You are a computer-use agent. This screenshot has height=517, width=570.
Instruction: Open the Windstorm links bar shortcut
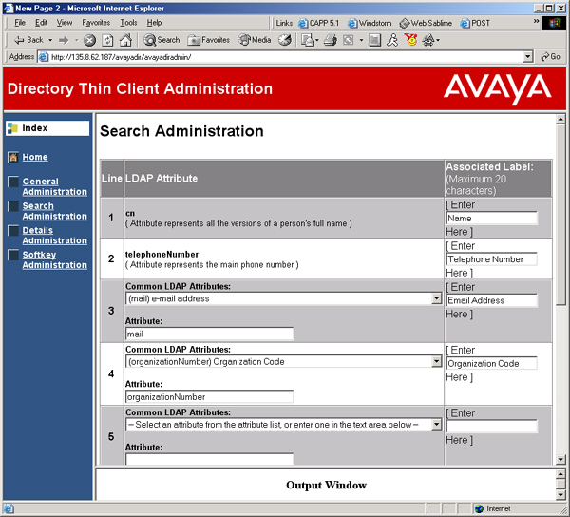(x=370, y=23)
